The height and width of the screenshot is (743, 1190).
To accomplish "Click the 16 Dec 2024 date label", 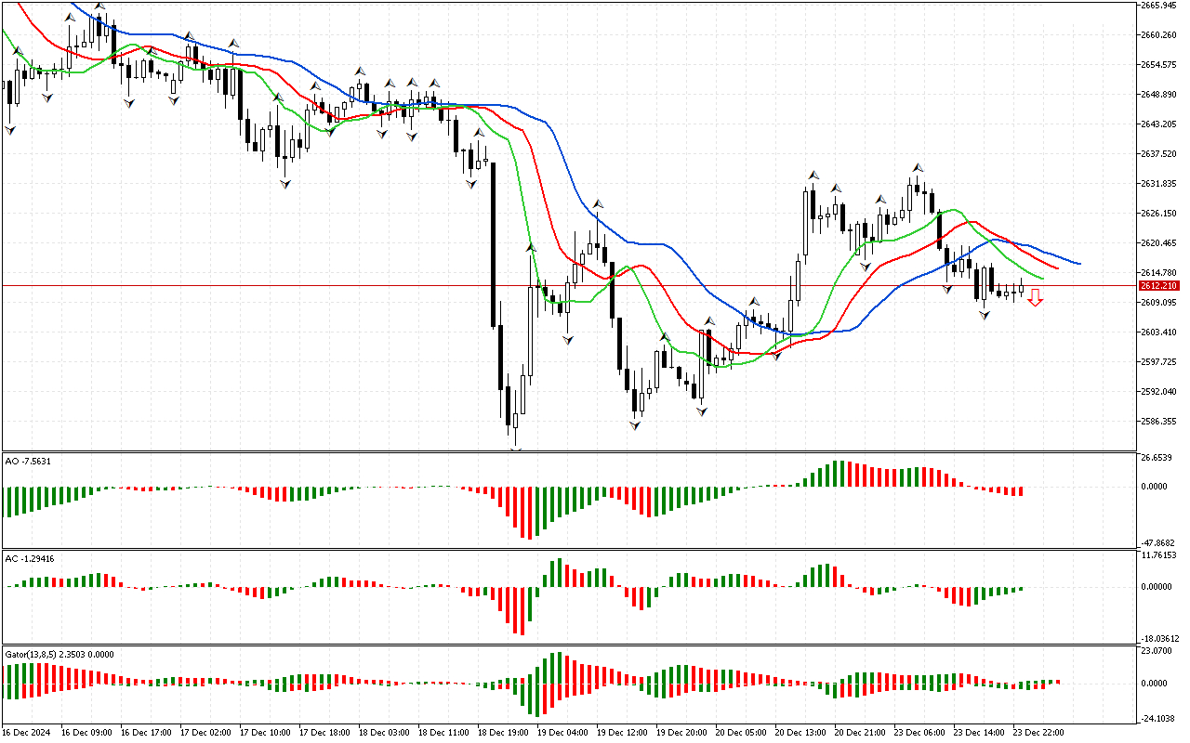I will tap(28, 733).
